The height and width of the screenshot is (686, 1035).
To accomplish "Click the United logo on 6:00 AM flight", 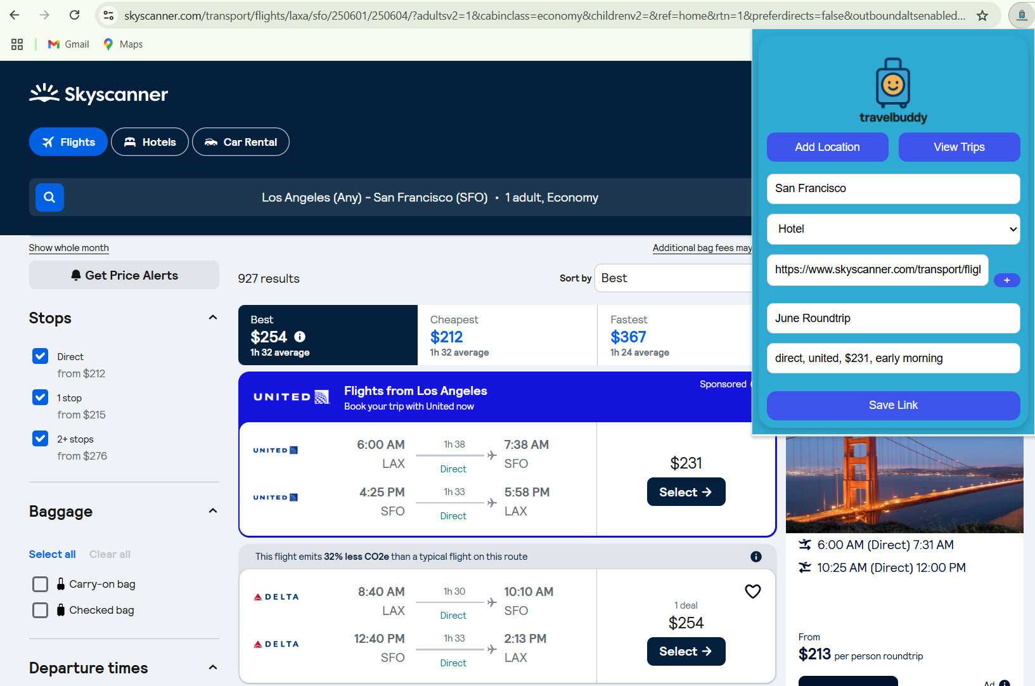I will click(x=276, y=450).
